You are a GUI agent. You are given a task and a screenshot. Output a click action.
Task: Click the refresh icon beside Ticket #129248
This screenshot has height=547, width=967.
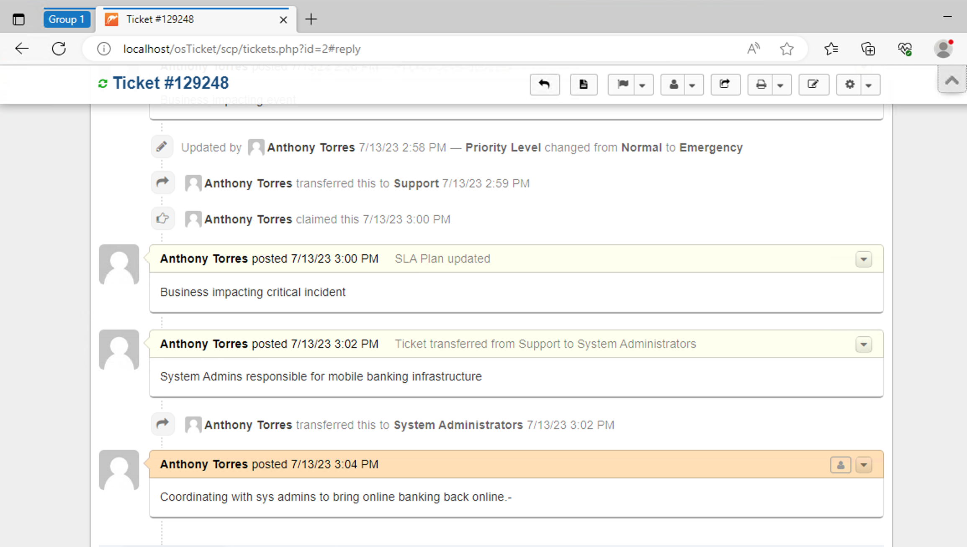point(103,83)
